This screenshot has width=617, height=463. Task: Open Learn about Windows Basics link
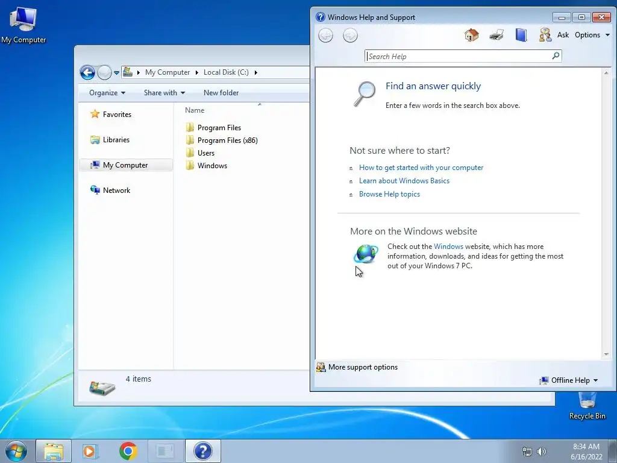tap(404, 181)
